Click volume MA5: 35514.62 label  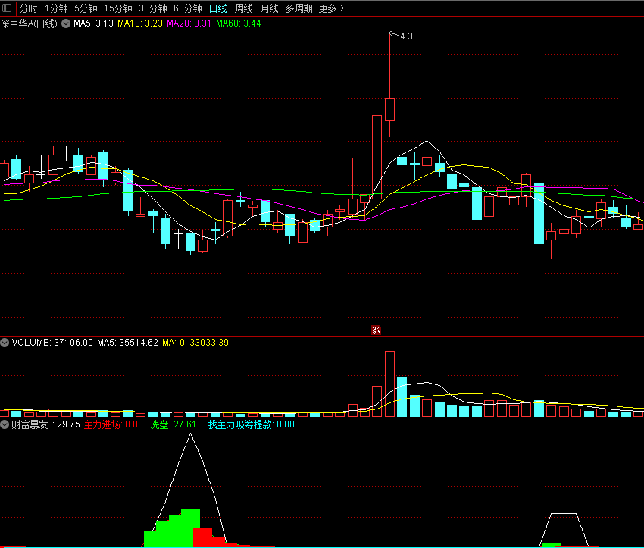tap(127, 343)
